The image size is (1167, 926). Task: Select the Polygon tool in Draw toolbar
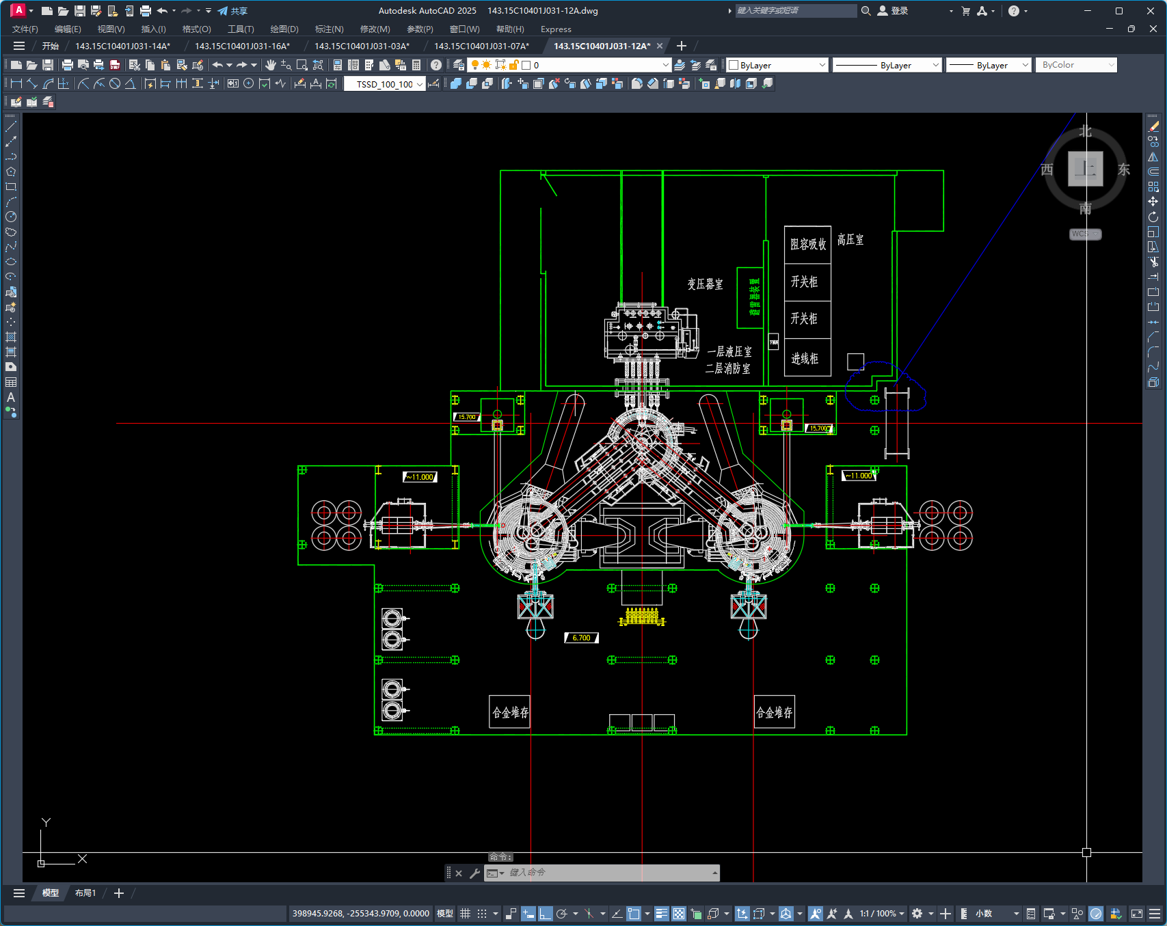pyautogui.click(x=11, y=172)
